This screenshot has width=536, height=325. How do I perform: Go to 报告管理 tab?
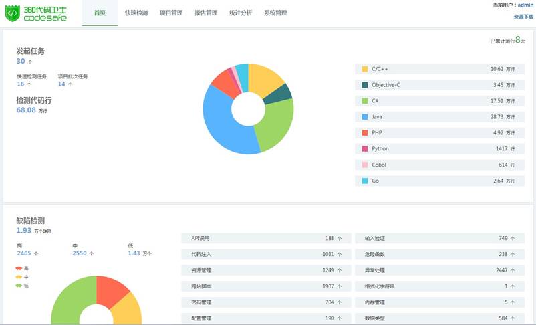206,13
